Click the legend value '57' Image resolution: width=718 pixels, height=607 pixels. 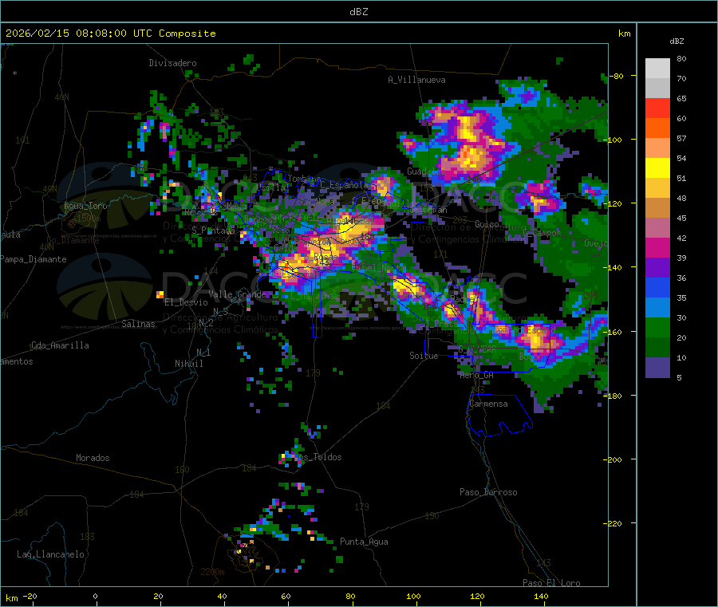(681, 138)
